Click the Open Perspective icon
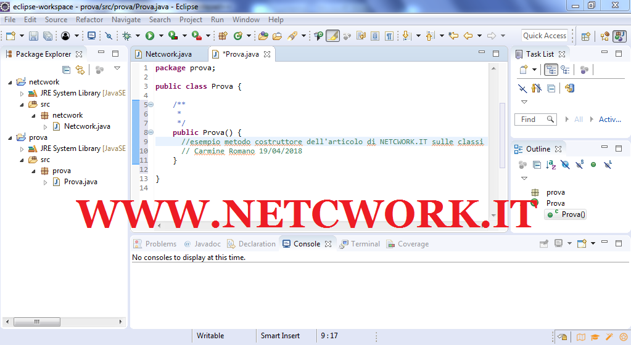Viewport: 631px width, 345px height. [586, 36]
